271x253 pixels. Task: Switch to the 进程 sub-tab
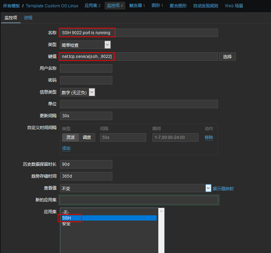pos(28,18)
